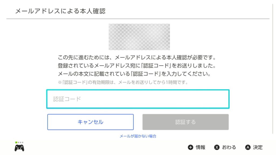The image size is (276, 155).
Task: Click the vertical scrollbar on the right edge
Action: [x=273, y=69]
